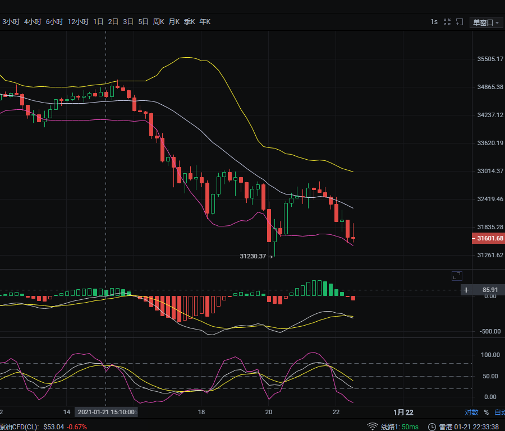The width and height of the screenshot is (505, 431).
Task: Maximize the MACD indicator pane
Action: click(x=457, y=275)
